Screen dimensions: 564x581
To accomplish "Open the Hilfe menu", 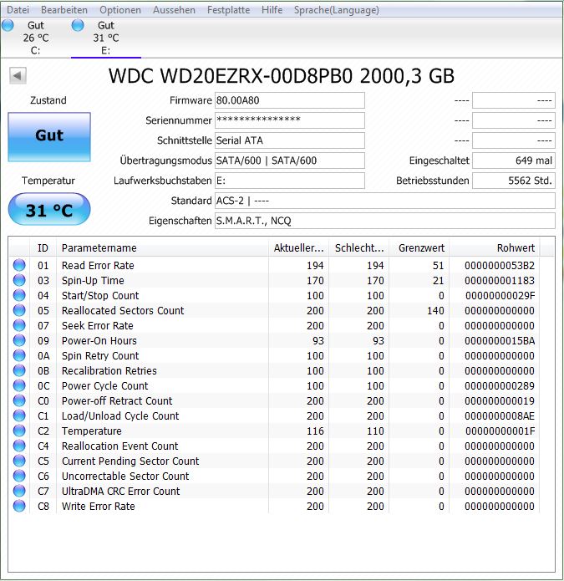I will coord(272,10).
